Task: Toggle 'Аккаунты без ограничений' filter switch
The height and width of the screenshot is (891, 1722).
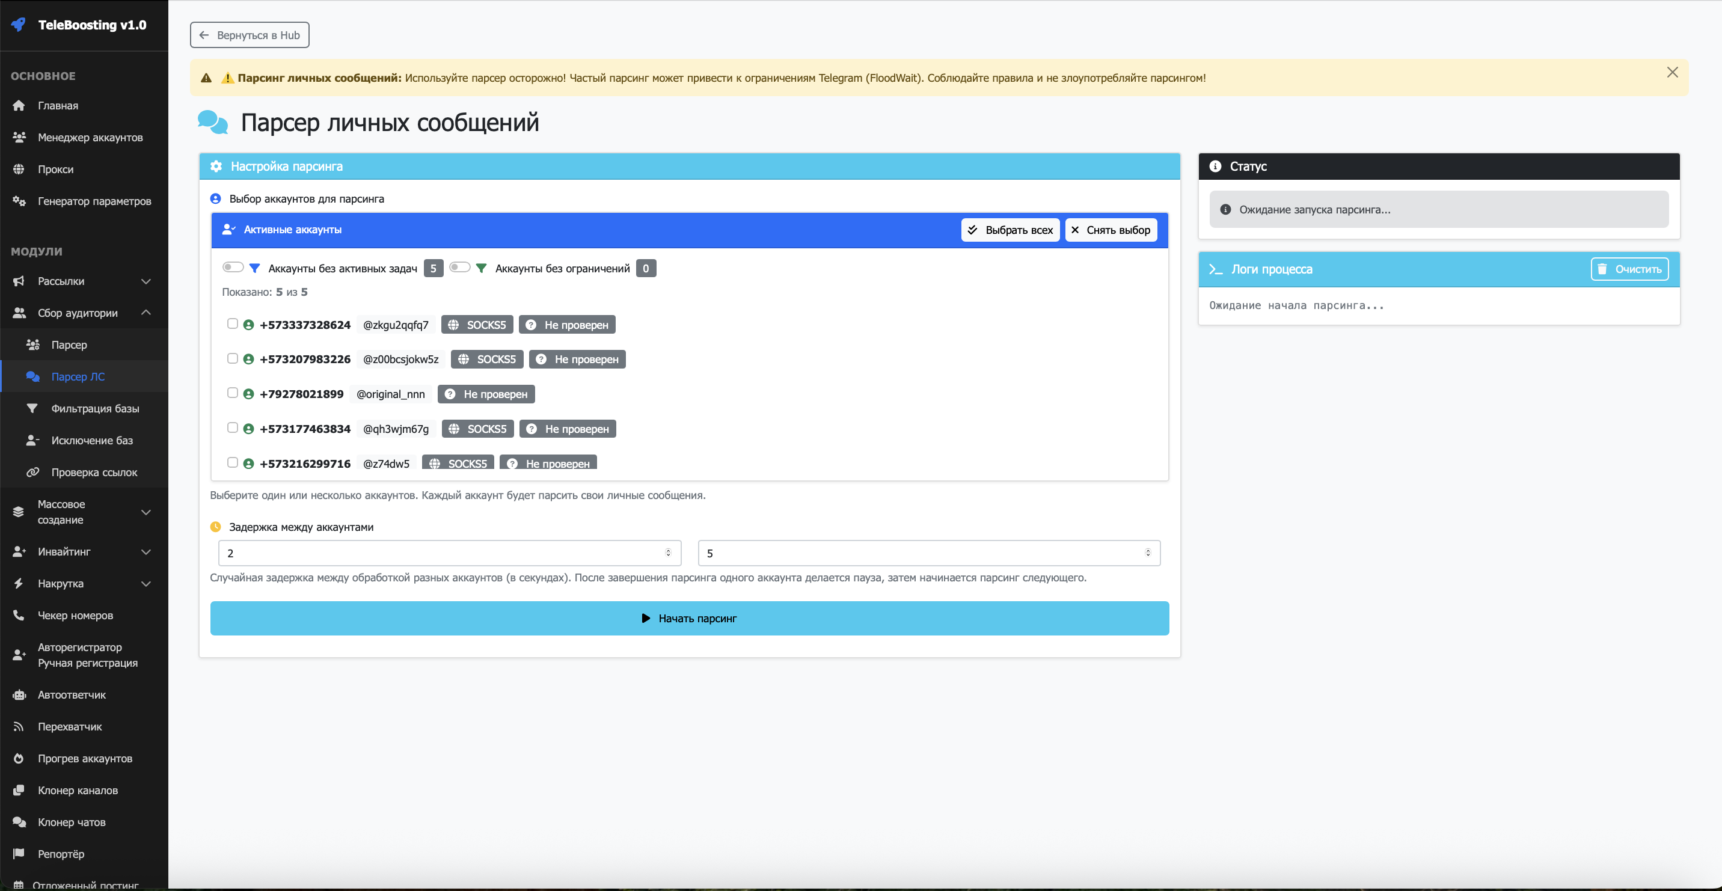Action: [460, 268]
